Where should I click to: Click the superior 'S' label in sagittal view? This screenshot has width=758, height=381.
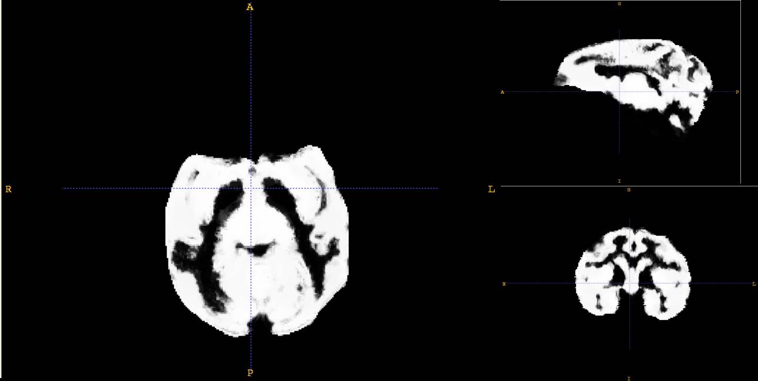619,4
